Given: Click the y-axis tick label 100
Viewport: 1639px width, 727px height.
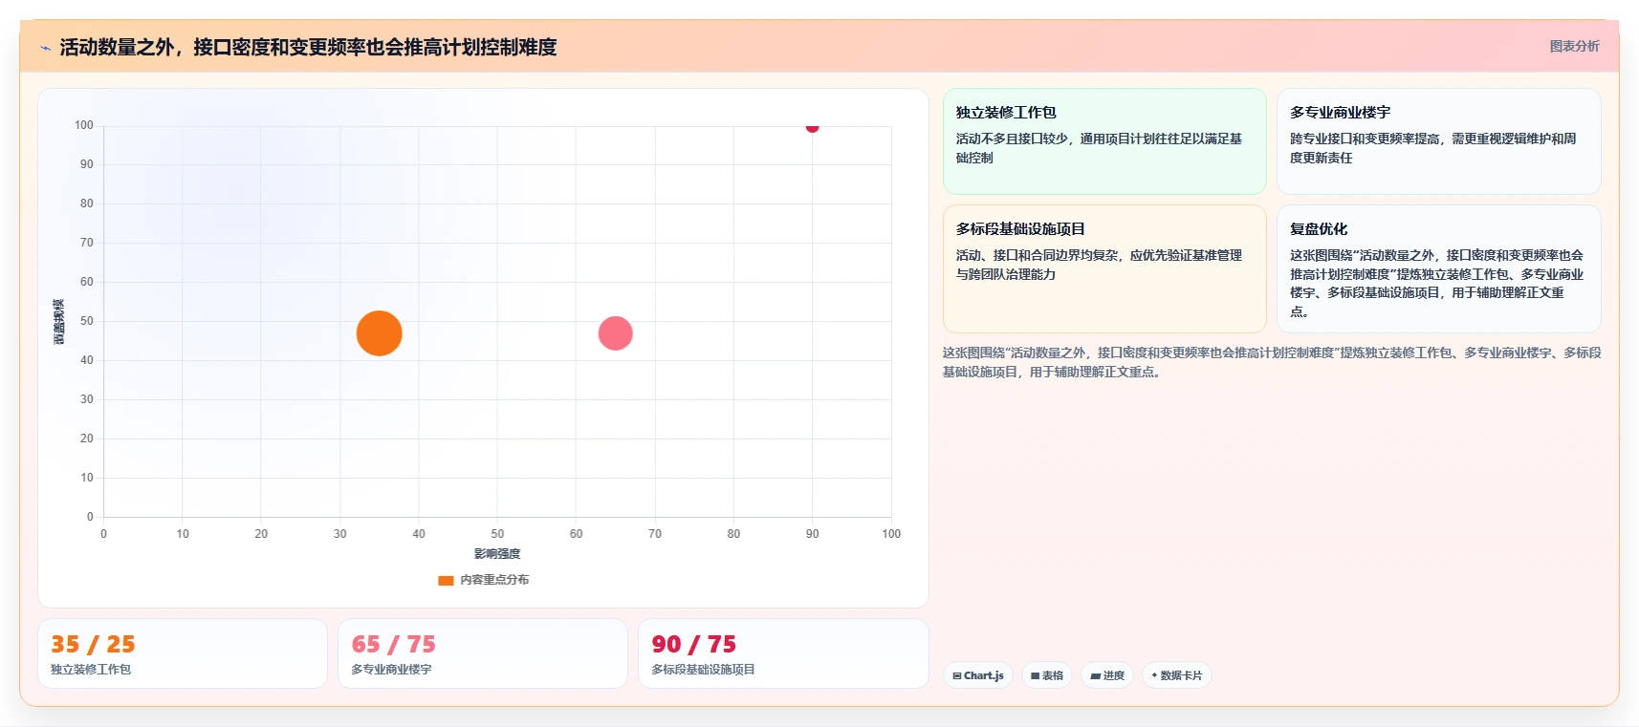Looking at the screenshot, I should (x=84, y=125).
